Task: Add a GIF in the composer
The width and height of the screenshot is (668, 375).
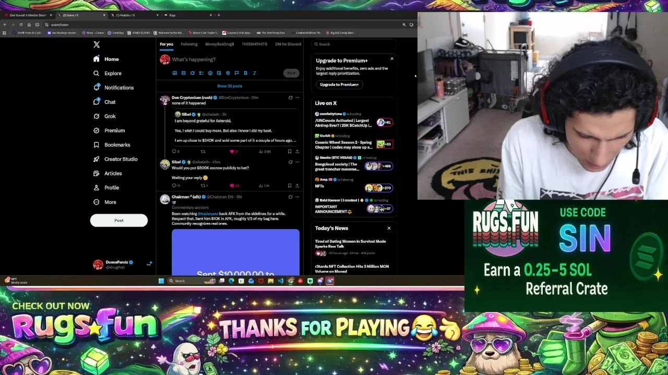Action: [184, 73]
